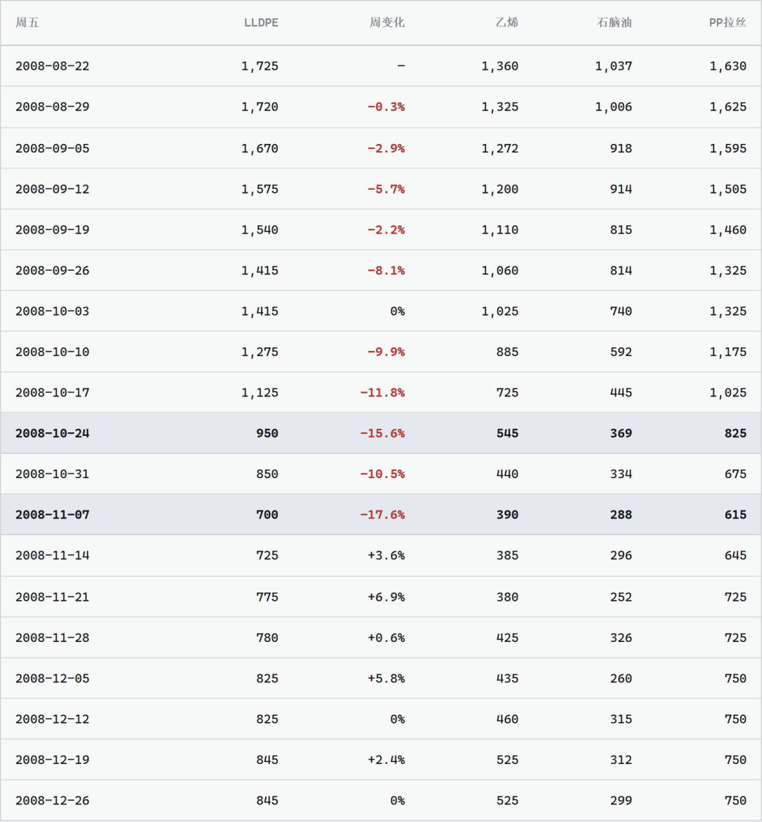Click ethylene value 885 for 2008-10-10

click(507, 352)
